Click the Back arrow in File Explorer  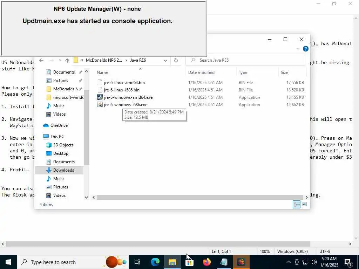pos(41,60)
